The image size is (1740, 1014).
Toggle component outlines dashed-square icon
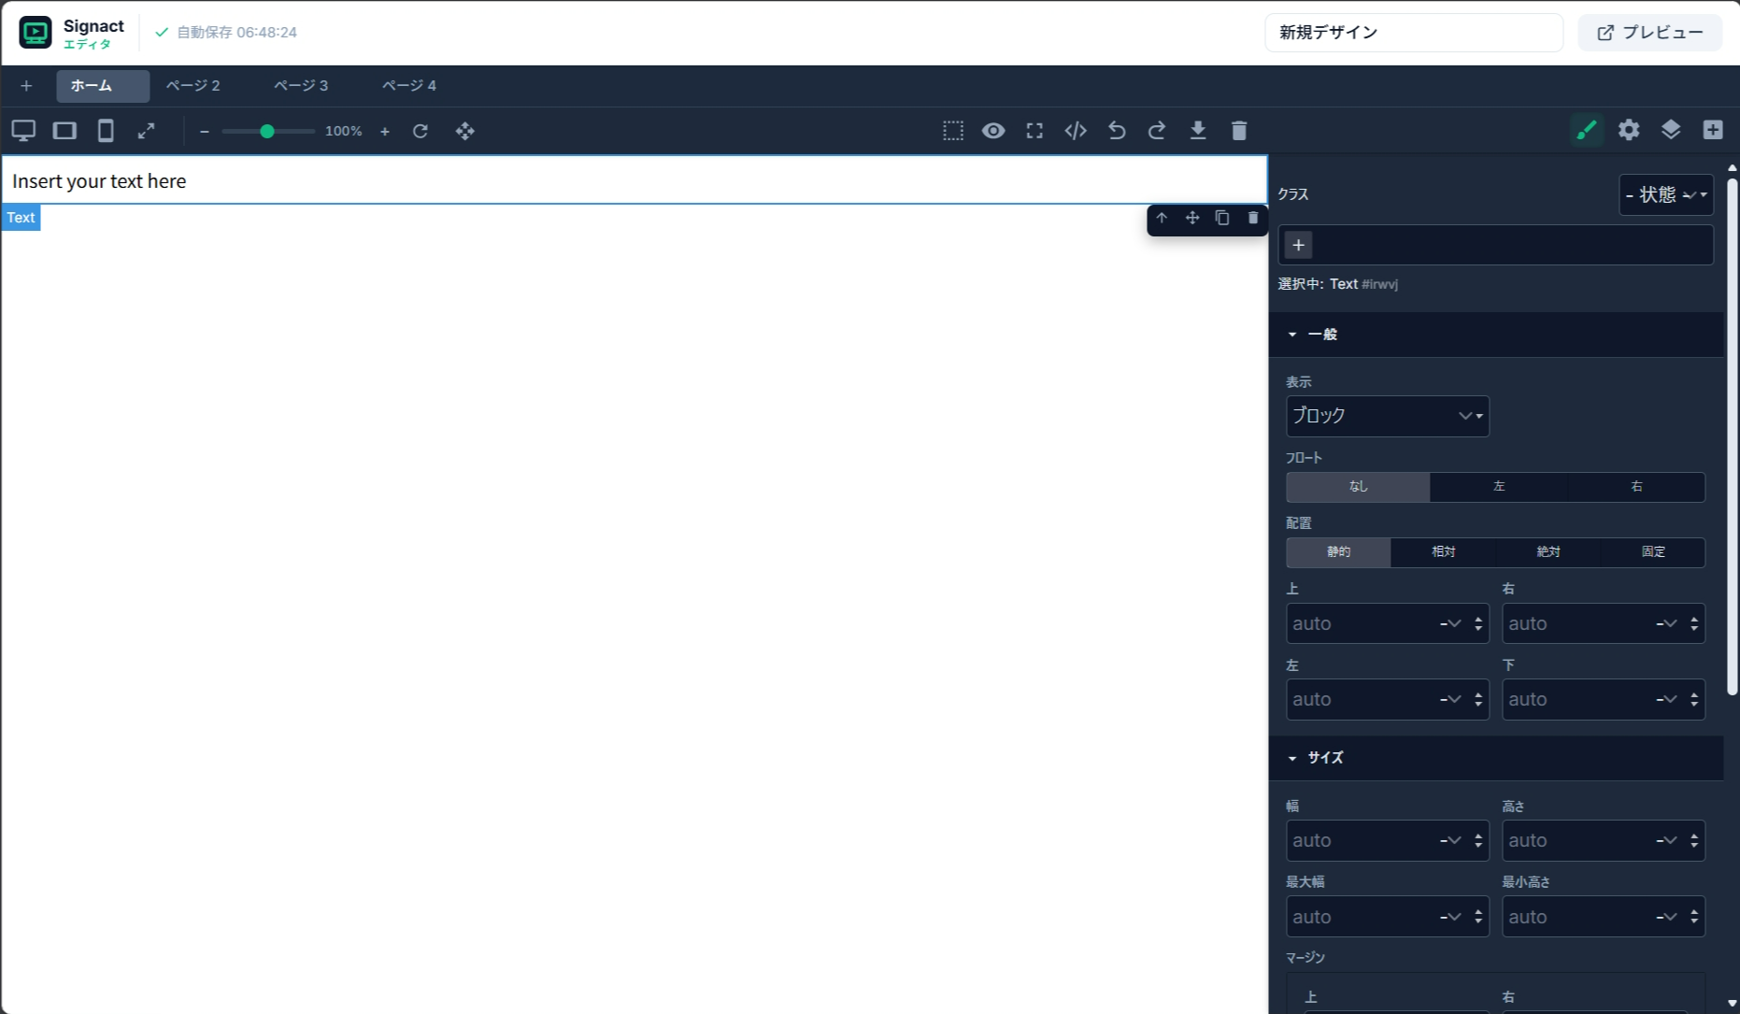952,131
